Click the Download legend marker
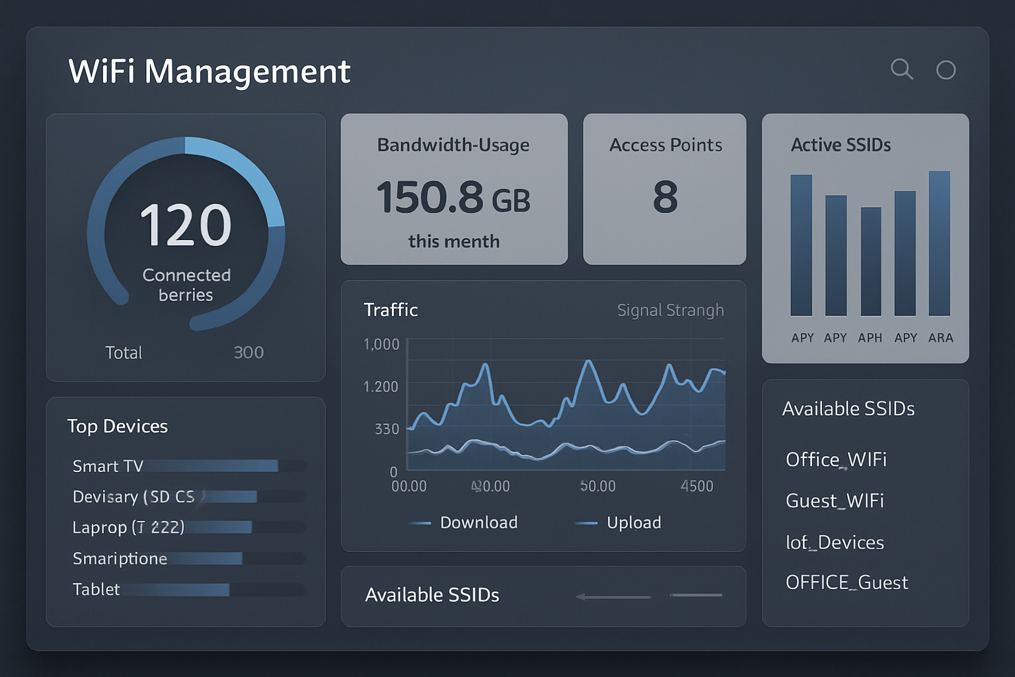The height and width of the screenshot is (677, 1015). coord(421,522)
